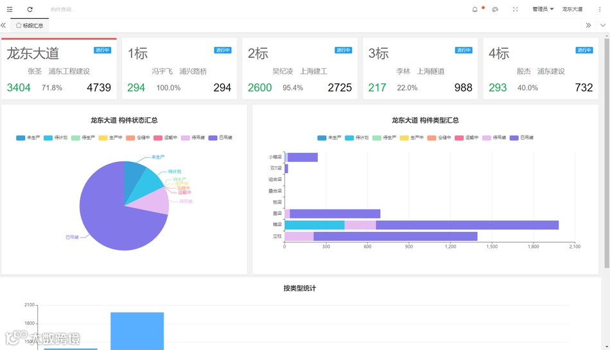This screenshot has width=610, height=350.
Task: Toggle 未生产 in status pie legend
Action: pyautogui.click(x=28, y=137)
